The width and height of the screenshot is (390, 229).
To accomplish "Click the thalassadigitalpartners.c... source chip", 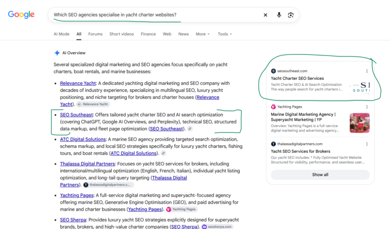I will [108, 185].
